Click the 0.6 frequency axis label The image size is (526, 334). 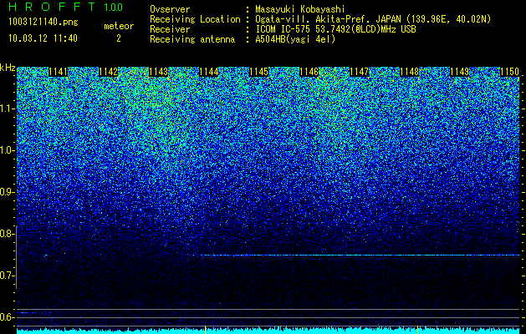(7, 317)
